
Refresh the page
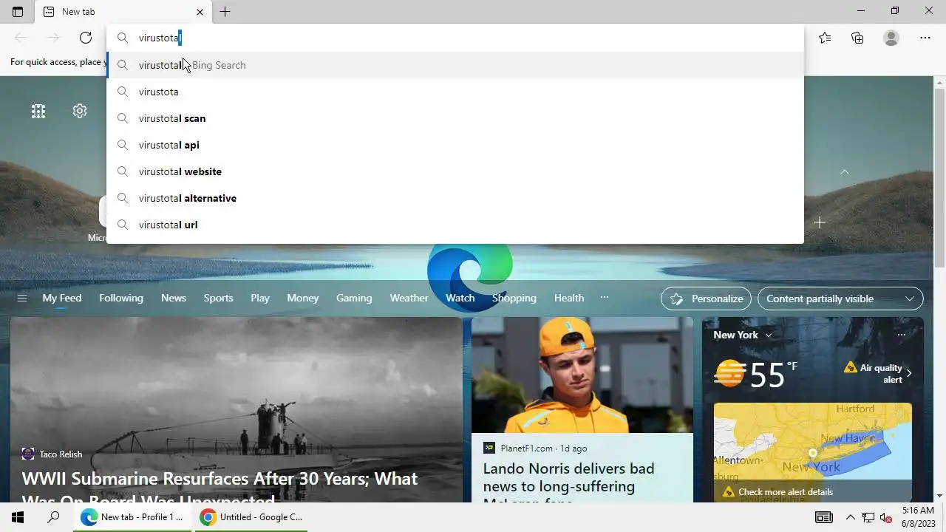86,38
